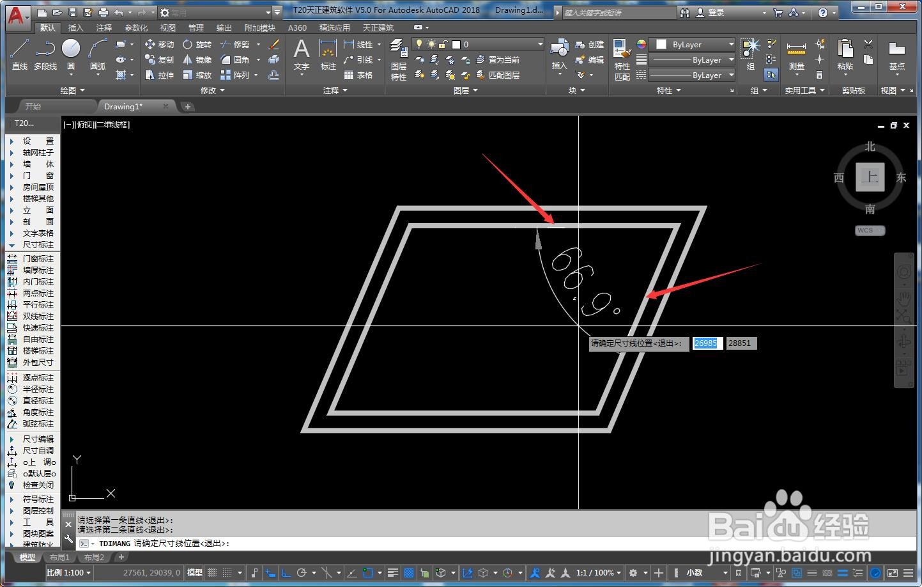
Task: Expand the 修改 panel dropdown
Action: click(213, 91)
